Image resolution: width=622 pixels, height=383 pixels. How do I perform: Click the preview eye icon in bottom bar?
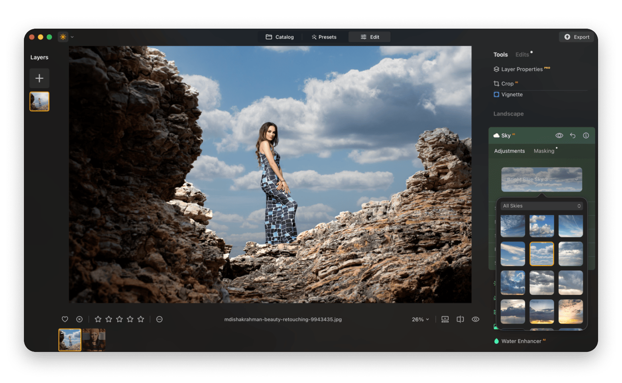475,319
